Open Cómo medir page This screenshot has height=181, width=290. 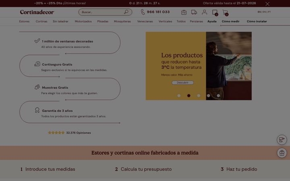pyautogui.click(x=230, y=21)
